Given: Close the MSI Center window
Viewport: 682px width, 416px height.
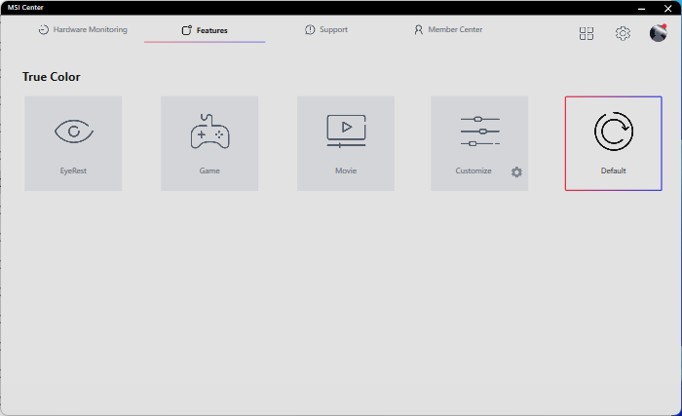Looking at the screenshot, I should [x=668, y=8].
